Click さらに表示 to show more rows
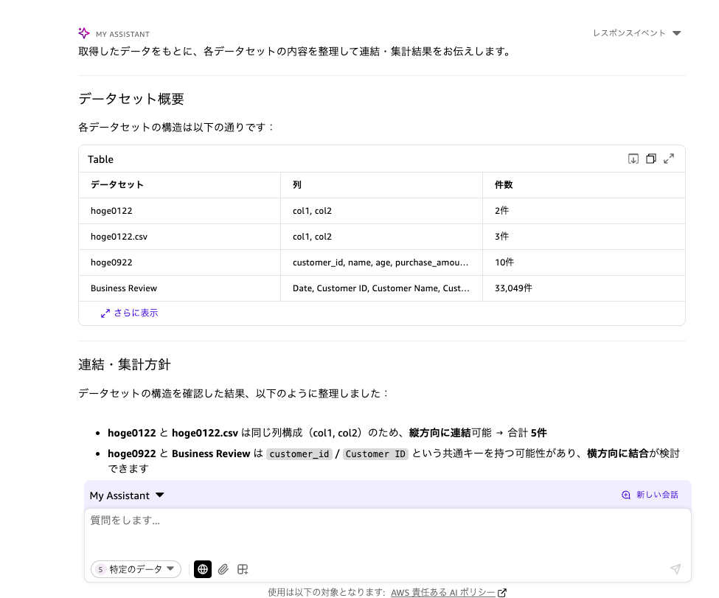719x598 pixels. point(129,313)
